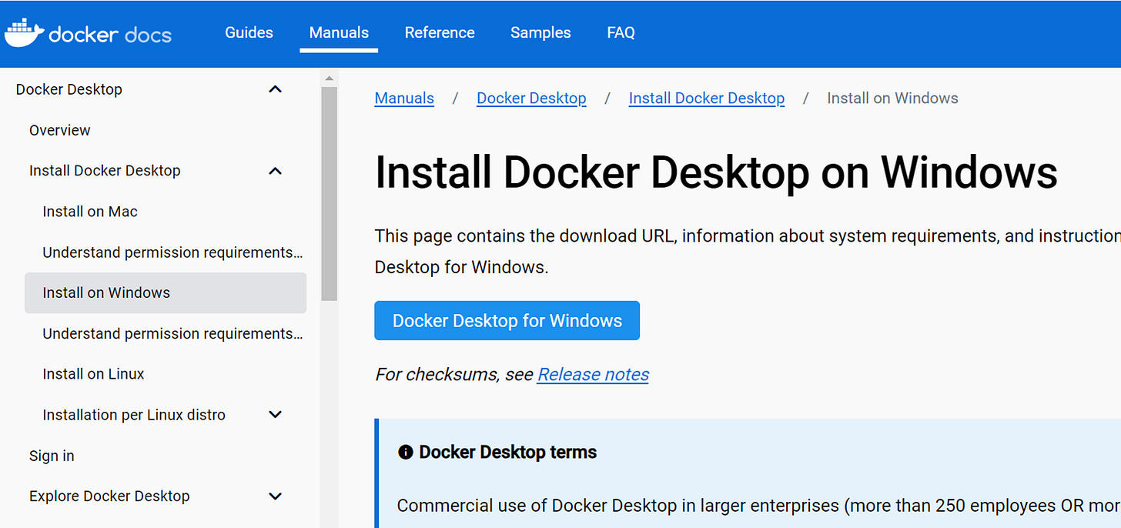Follow the Docker Desktop breadcrumb link

point(531,99)
